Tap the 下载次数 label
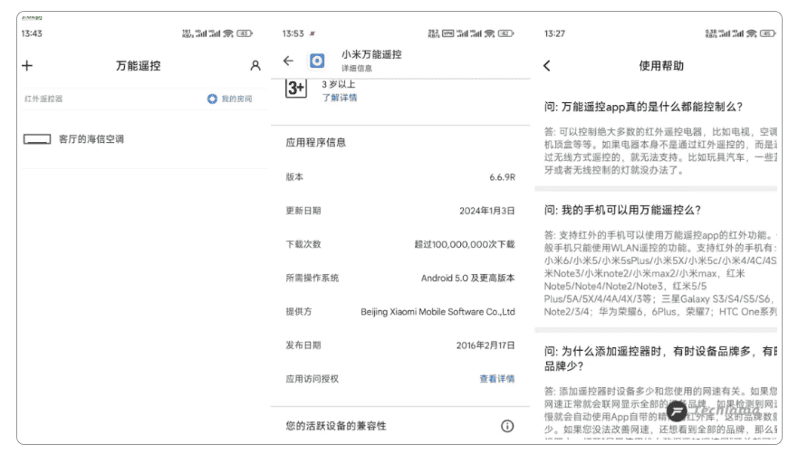 pyautogui.click(x=303, y=244)
